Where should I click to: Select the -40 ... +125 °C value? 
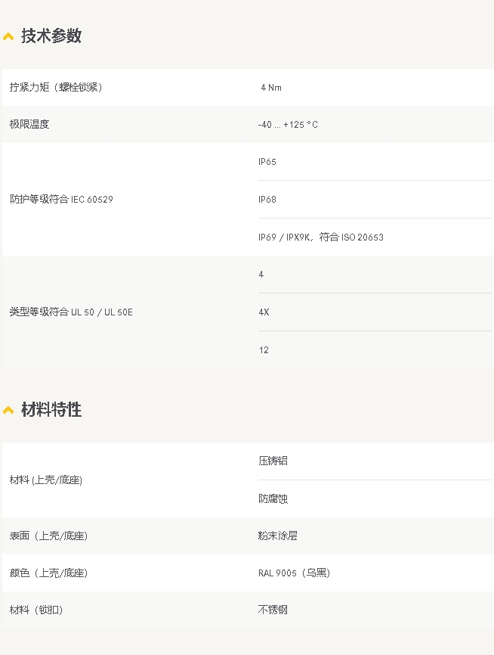click(x=288, y=125)
